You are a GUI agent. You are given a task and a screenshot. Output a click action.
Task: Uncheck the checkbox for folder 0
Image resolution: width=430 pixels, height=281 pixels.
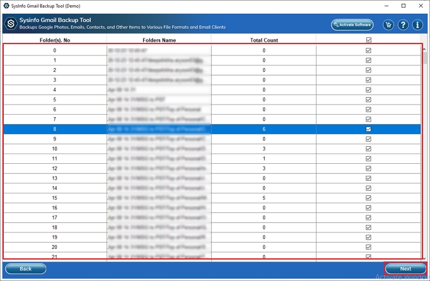tap(368, 50)
